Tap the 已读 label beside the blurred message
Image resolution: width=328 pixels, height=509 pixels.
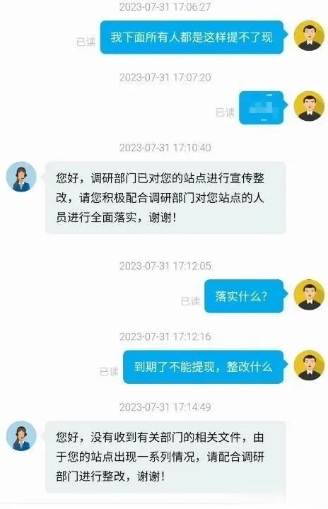click(225, 112)
